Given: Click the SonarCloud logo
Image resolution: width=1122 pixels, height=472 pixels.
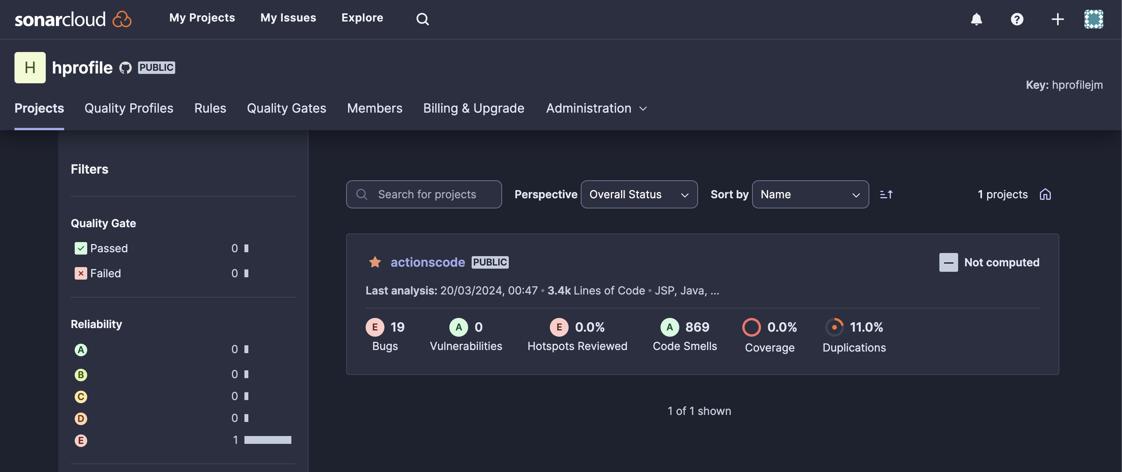Looking at the screenshot, I should pyautogui.click(x=73, y=19).
